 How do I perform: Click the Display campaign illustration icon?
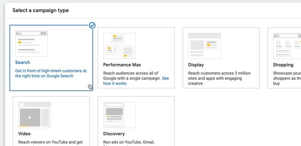(x=204, y=46)
